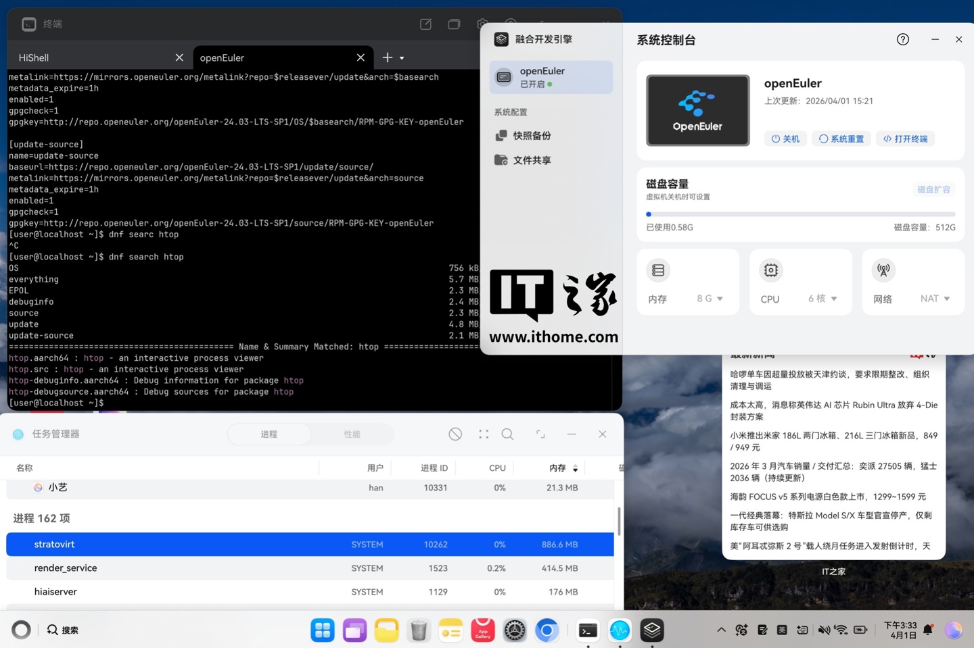Click the disk capacity usage slider

(800, 214)
